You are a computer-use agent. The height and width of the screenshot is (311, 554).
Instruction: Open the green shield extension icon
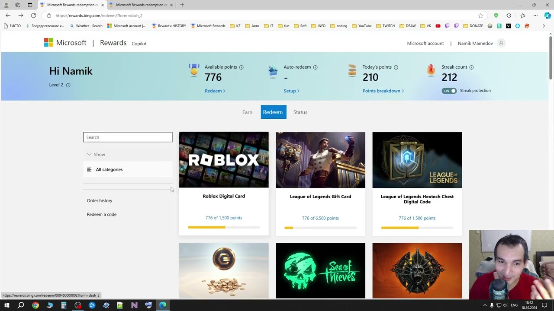[496, 16]
